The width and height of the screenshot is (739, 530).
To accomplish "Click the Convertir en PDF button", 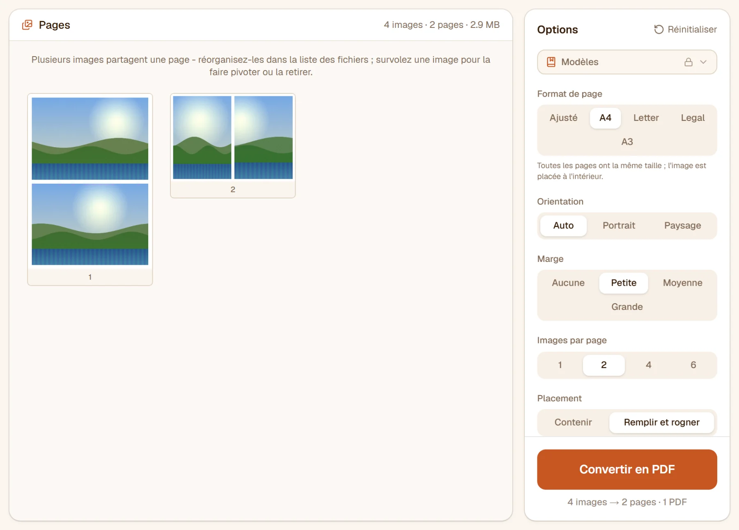I will 627,470.
